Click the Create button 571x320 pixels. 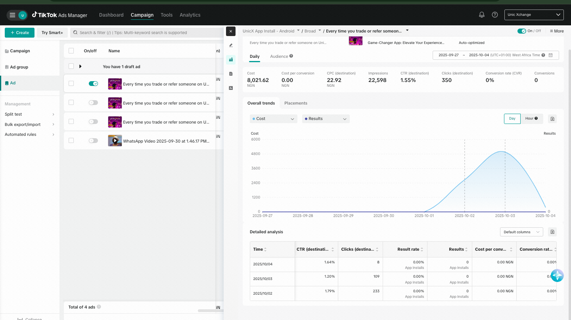(19, 32)
